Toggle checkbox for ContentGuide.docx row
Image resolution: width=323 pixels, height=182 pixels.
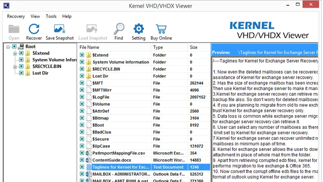82,160
